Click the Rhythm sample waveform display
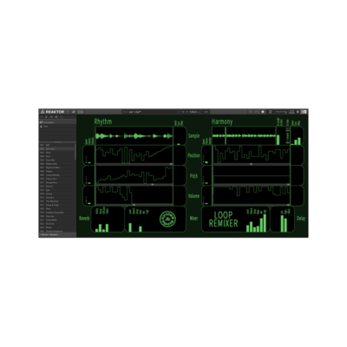 [134, 135]
